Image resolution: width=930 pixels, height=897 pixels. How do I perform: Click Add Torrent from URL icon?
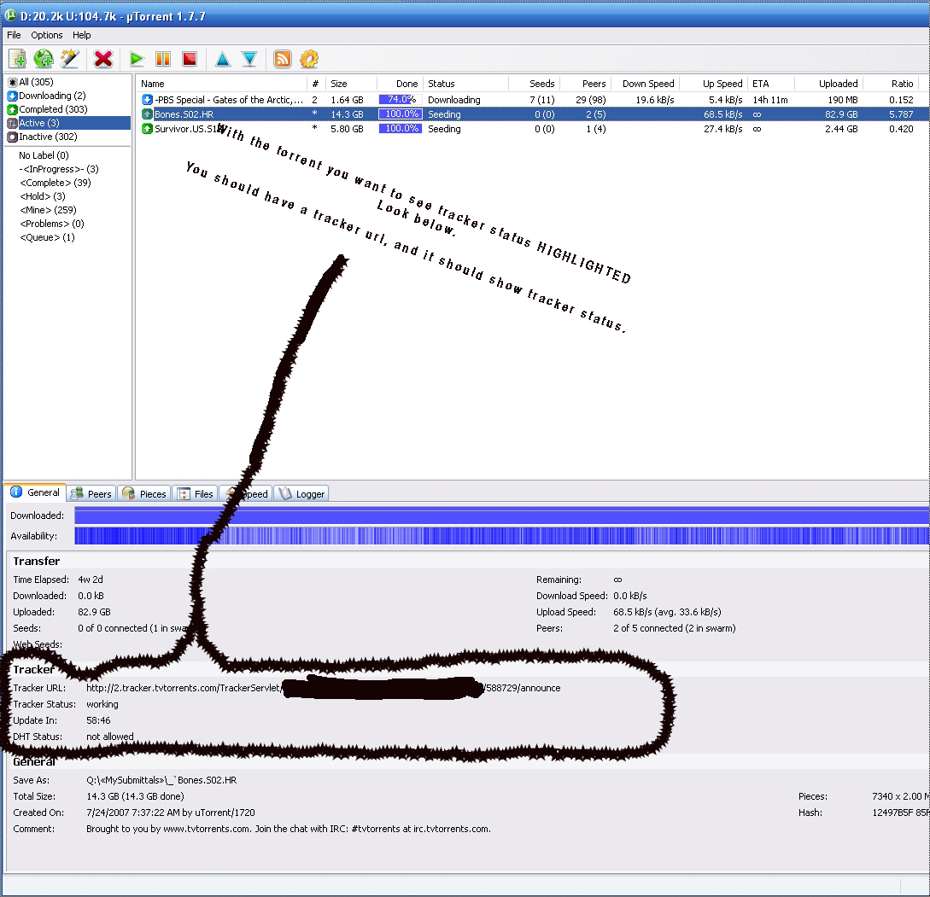[x=44, y=59]
